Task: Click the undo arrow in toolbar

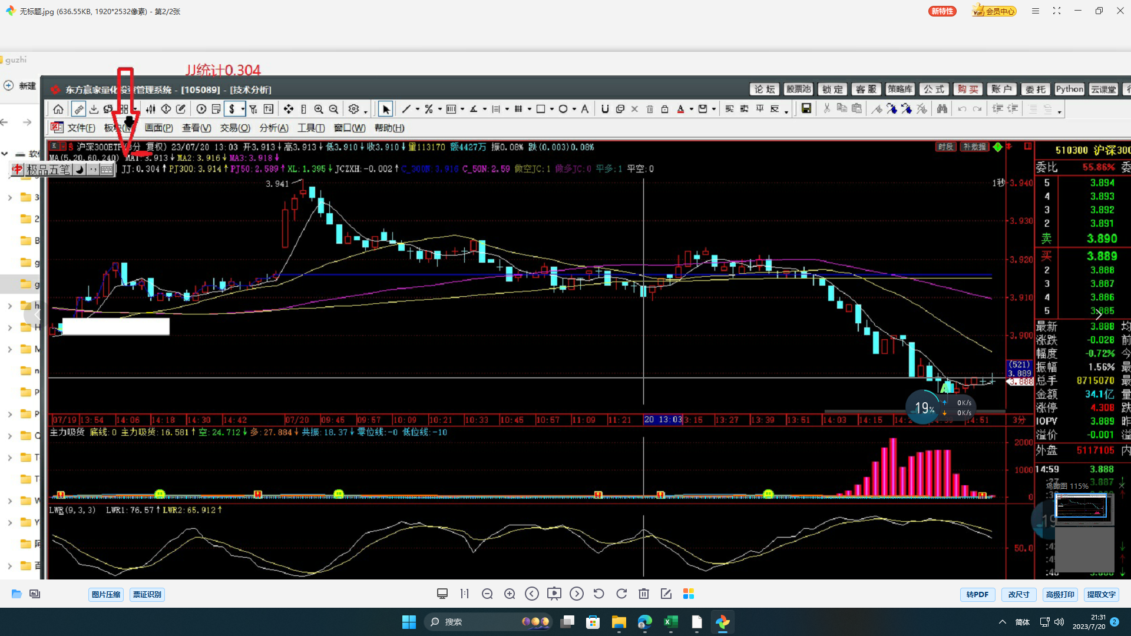Action: (962, 109)
